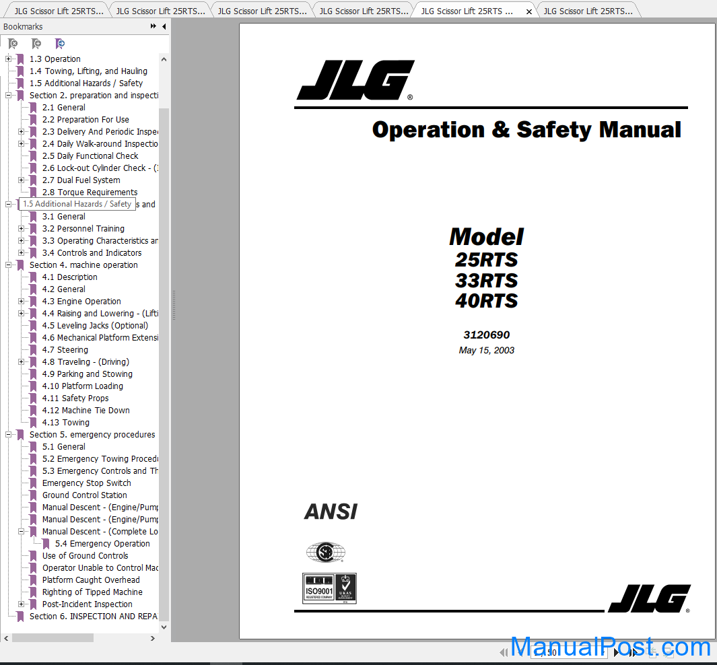
Task: Expand 4.4 Raising and Lowering
Action: click(21, 314)
